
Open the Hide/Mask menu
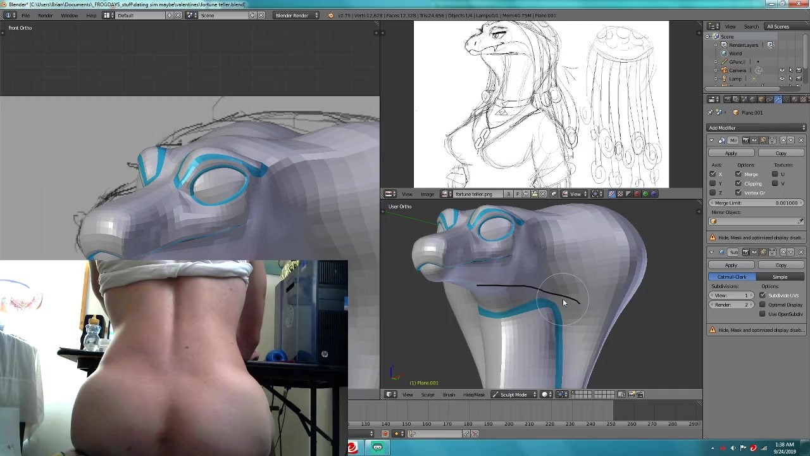click(474, 395)
